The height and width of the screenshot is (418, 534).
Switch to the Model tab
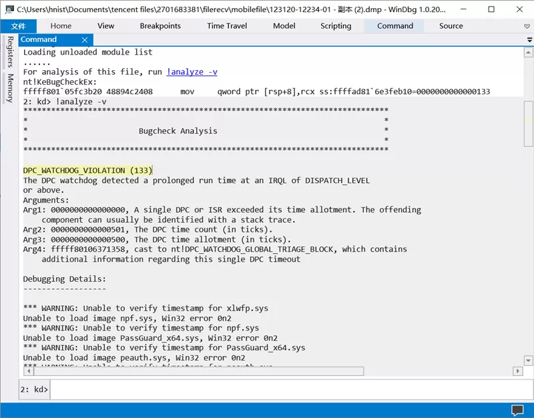[284, 26]
